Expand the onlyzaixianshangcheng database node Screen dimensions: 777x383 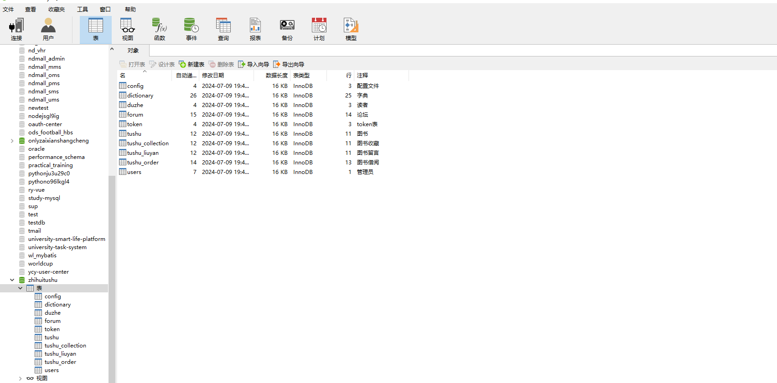tap(12, 141)
